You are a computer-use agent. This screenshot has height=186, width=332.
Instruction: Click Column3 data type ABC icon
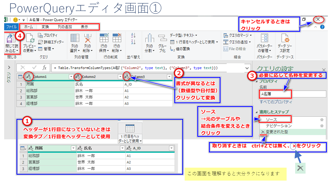(x=127, y=76)
